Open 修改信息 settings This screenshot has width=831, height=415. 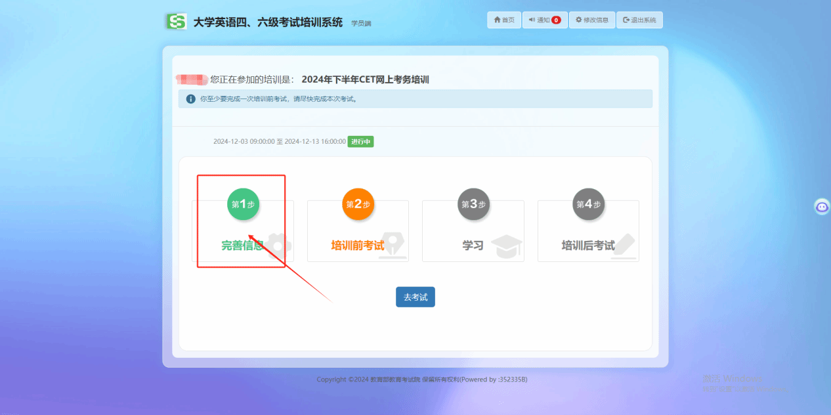[x=591, y=20]
